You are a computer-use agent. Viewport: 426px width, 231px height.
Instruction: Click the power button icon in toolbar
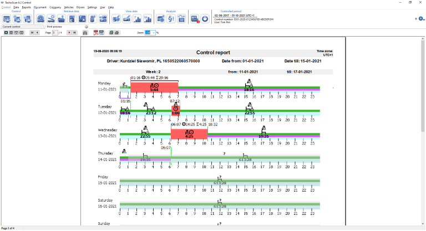pyautogui.click(x=205, y=18)
